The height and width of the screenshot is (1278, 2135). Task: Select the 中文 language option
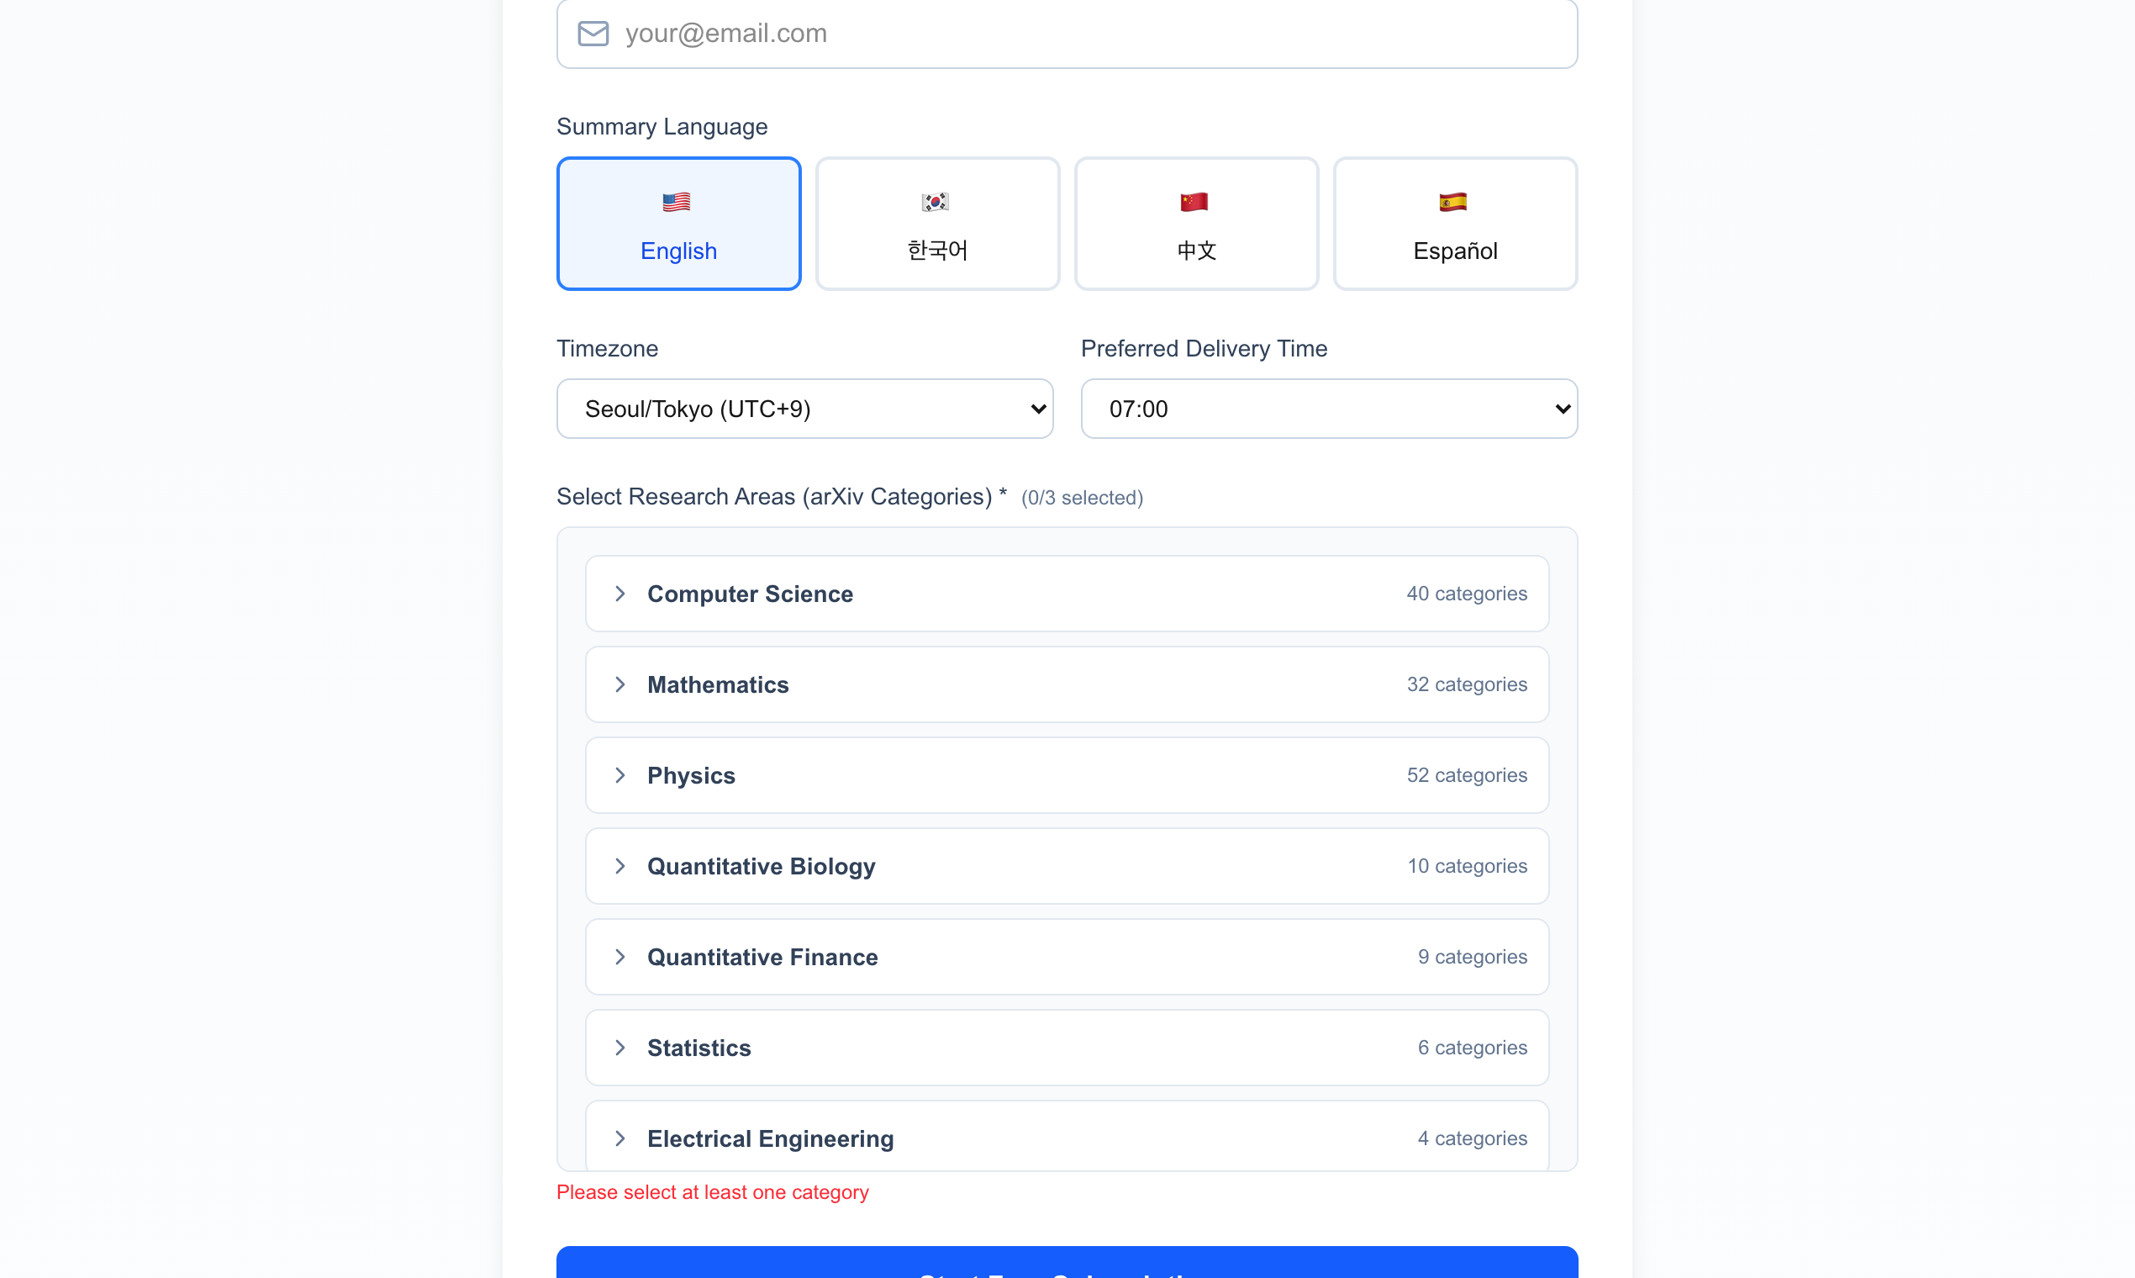click(1195, 223)
